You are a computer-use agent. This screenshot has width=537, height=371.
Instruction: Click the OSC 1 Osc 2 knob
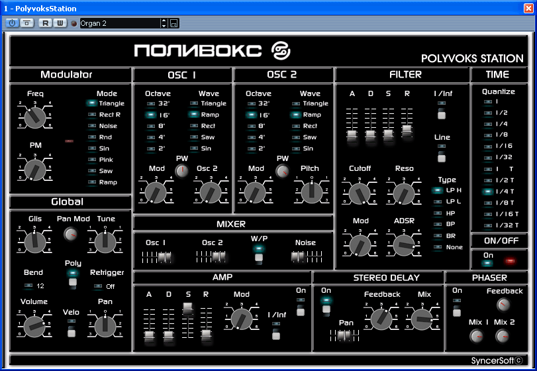click(211, 193)
